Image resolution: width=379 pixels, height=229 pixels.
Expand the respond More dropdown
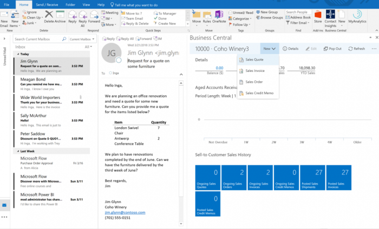point(109,24)
